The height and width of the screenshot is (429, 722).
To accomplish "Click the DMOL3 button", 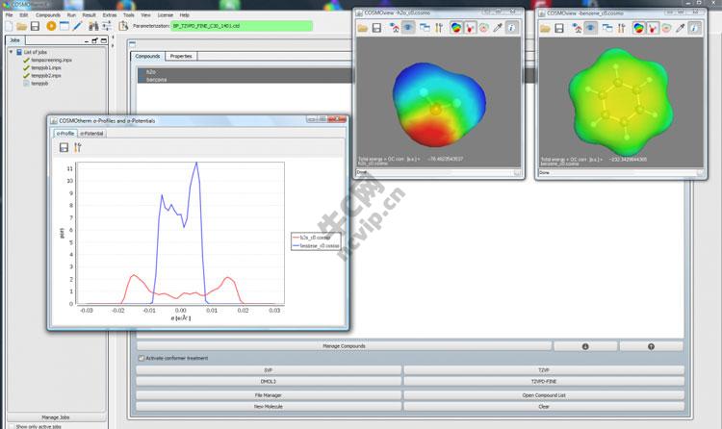I will click(x=269, y=382).
